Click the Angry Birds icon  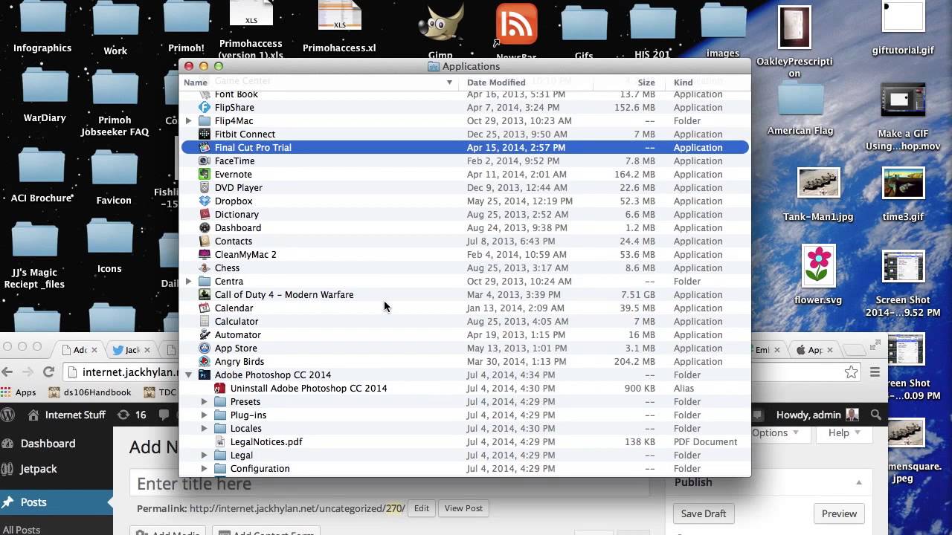(205, 361)
